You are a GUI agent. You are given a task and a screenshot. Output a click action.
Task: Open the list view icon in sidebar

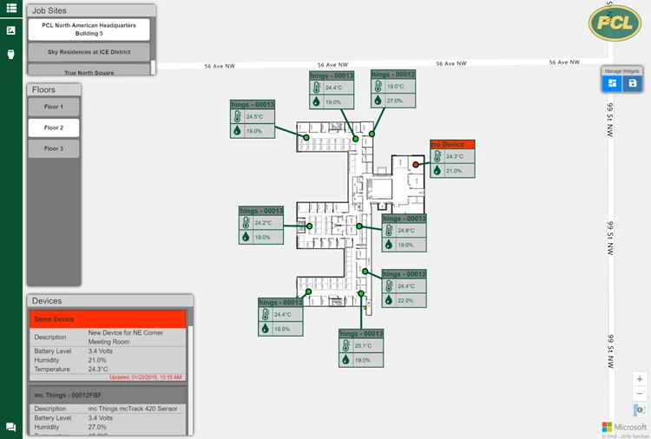tap(11, 8)
